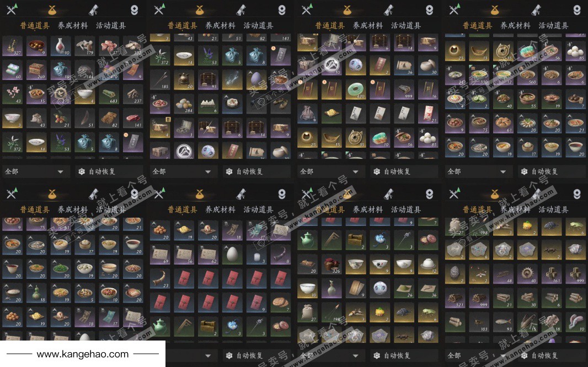Pick the fish item with count 93
This screenshot has width=588, height=367.
[x=503, y=322]
